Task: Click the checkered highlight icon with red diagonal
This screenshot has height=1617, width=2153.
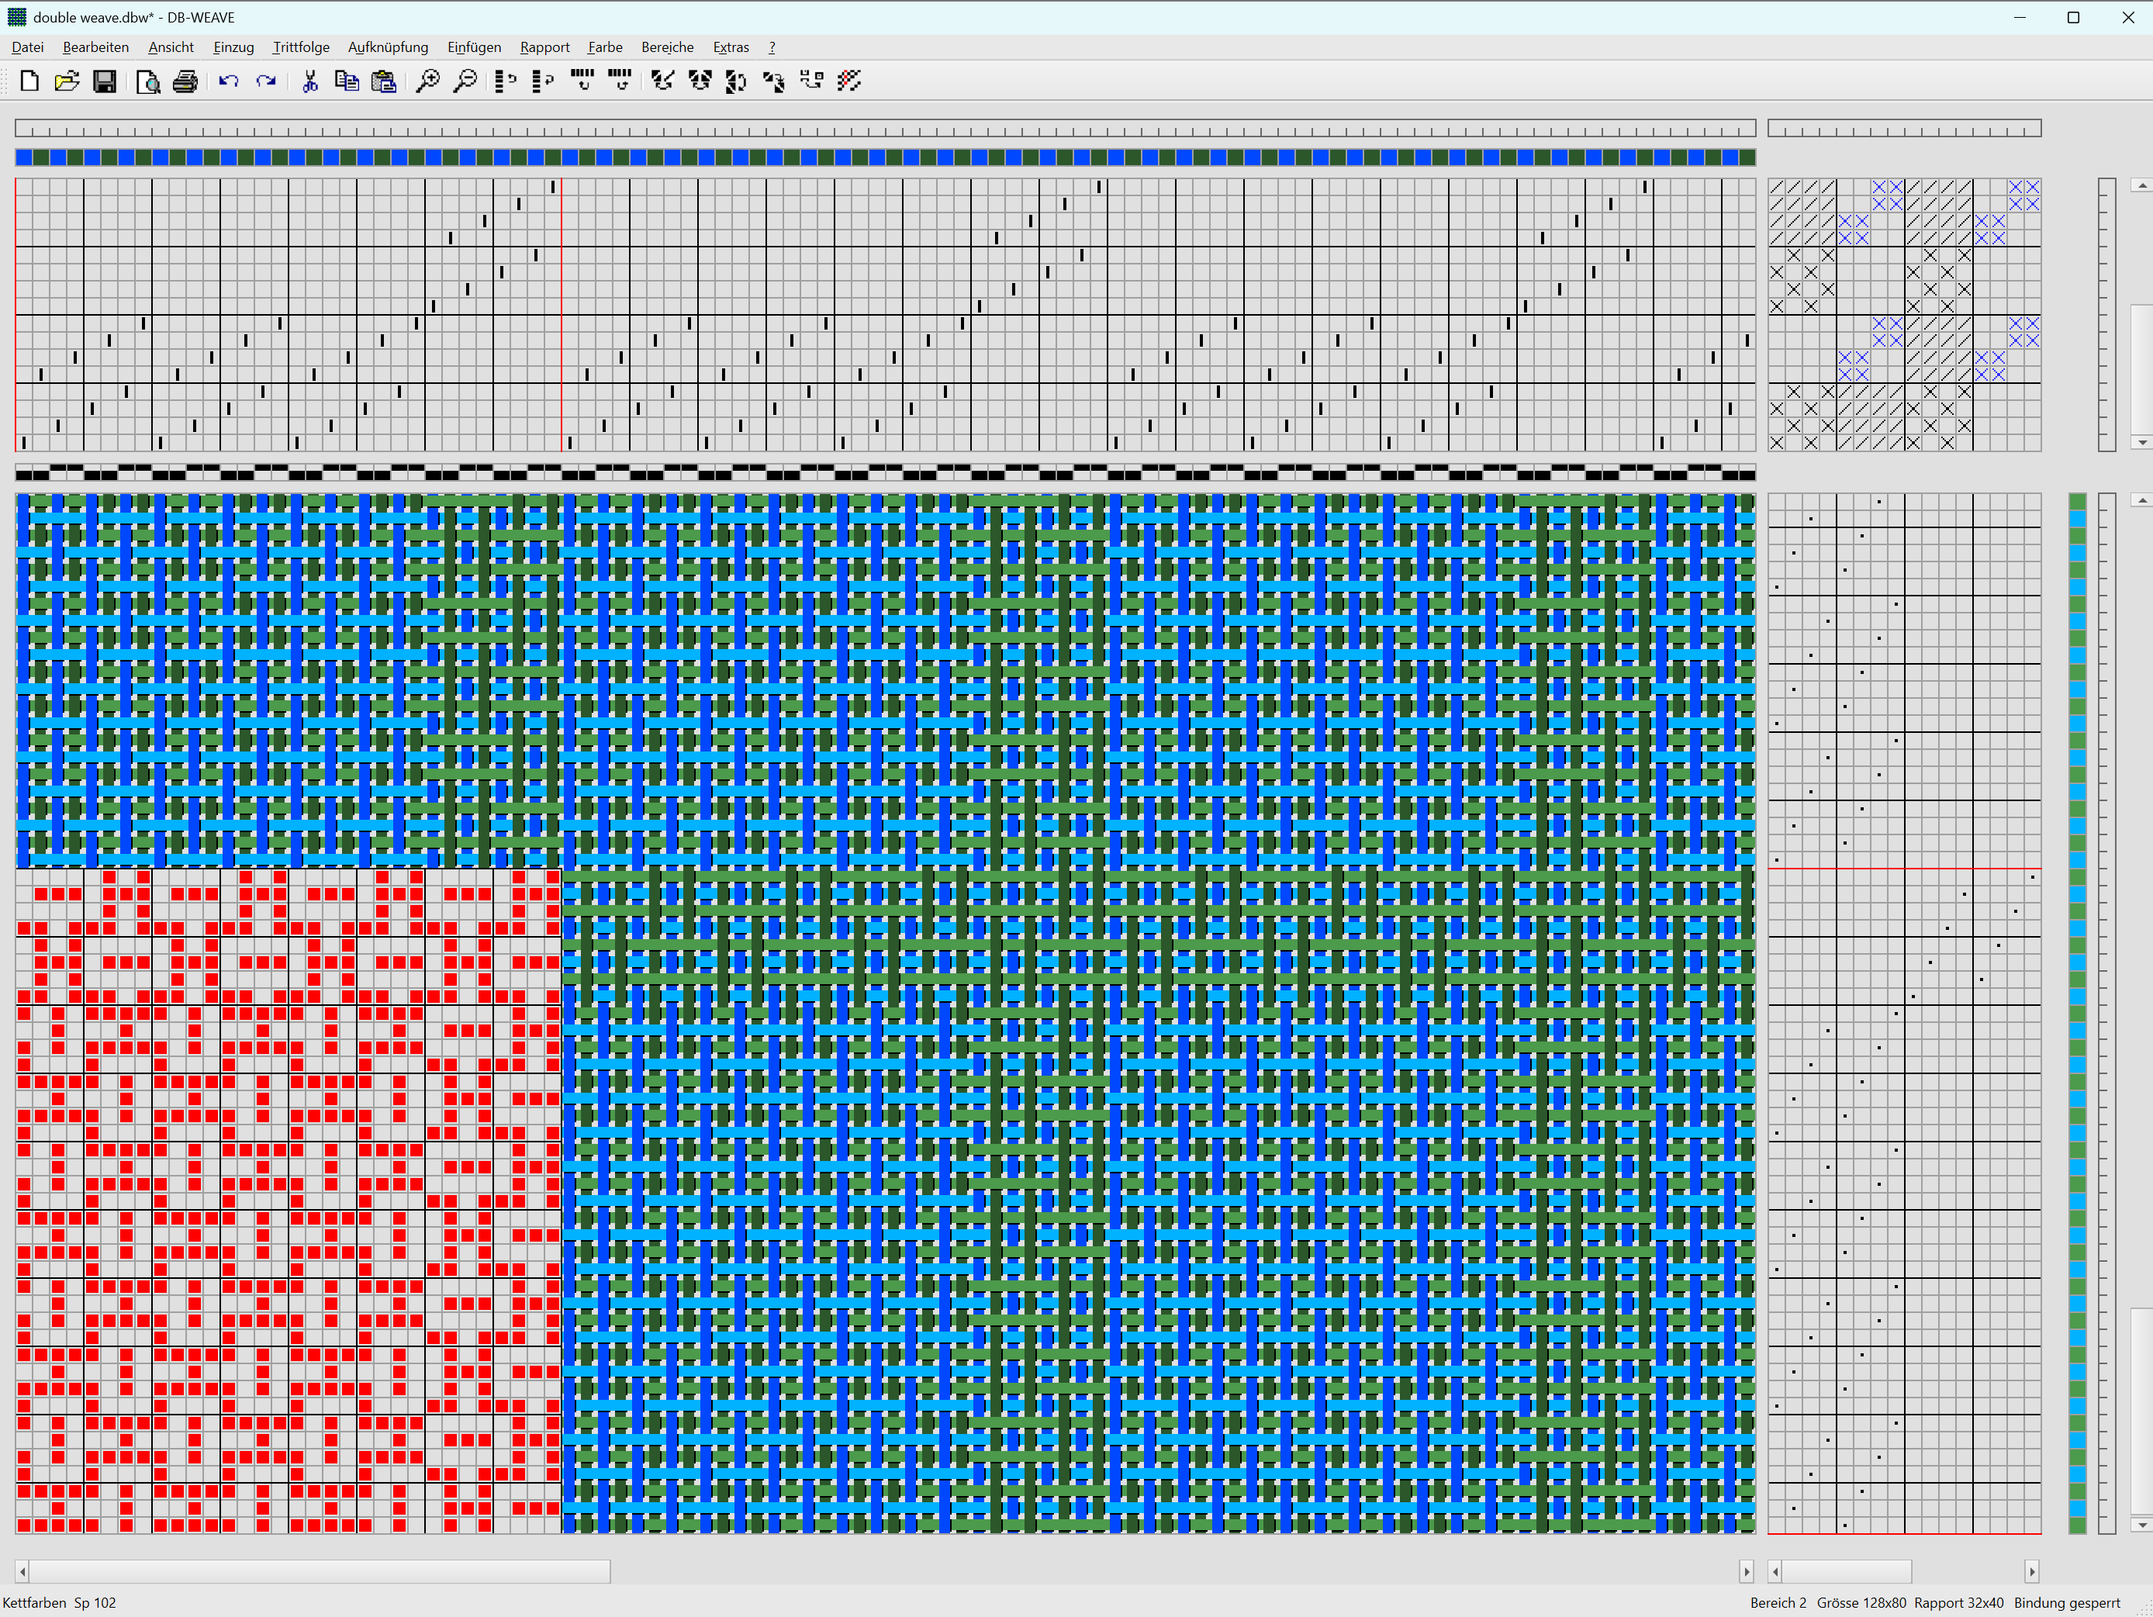Action: (848, 81)
